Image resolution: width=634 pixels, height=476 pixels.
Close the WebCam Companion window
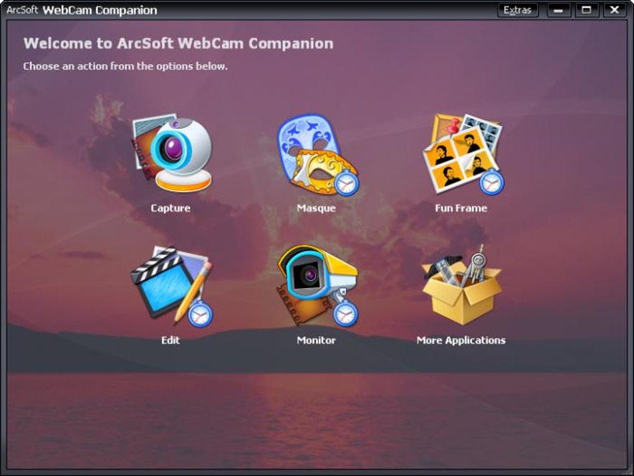pos(615,10)
